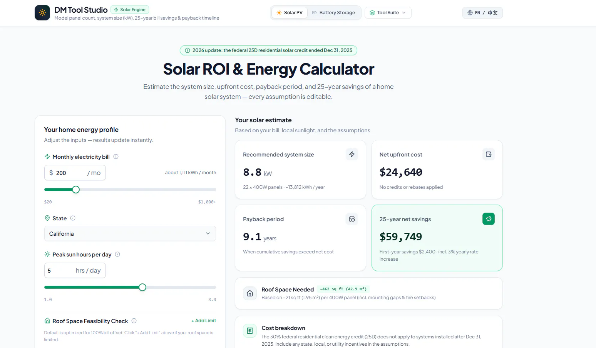Click the State info icon
The width and height of the screenshot is (596, 348).
(73, 218)
